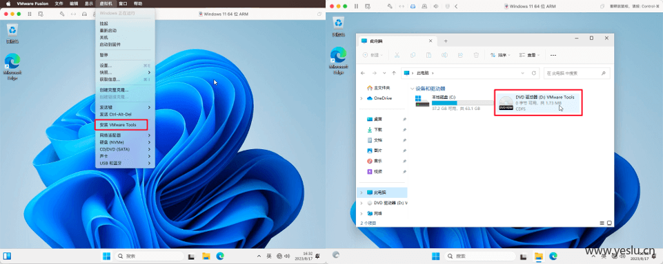Click C: drive capacity usage bar

pyautogui.click(x=462, y=102)
